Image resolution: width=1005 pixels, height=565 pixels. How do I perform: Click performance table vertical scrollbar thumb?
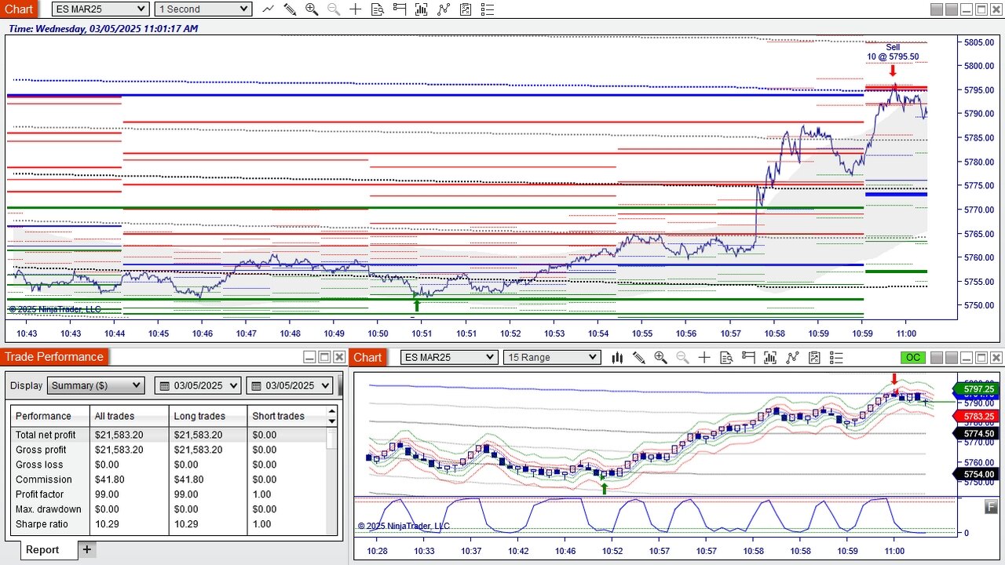332,437
